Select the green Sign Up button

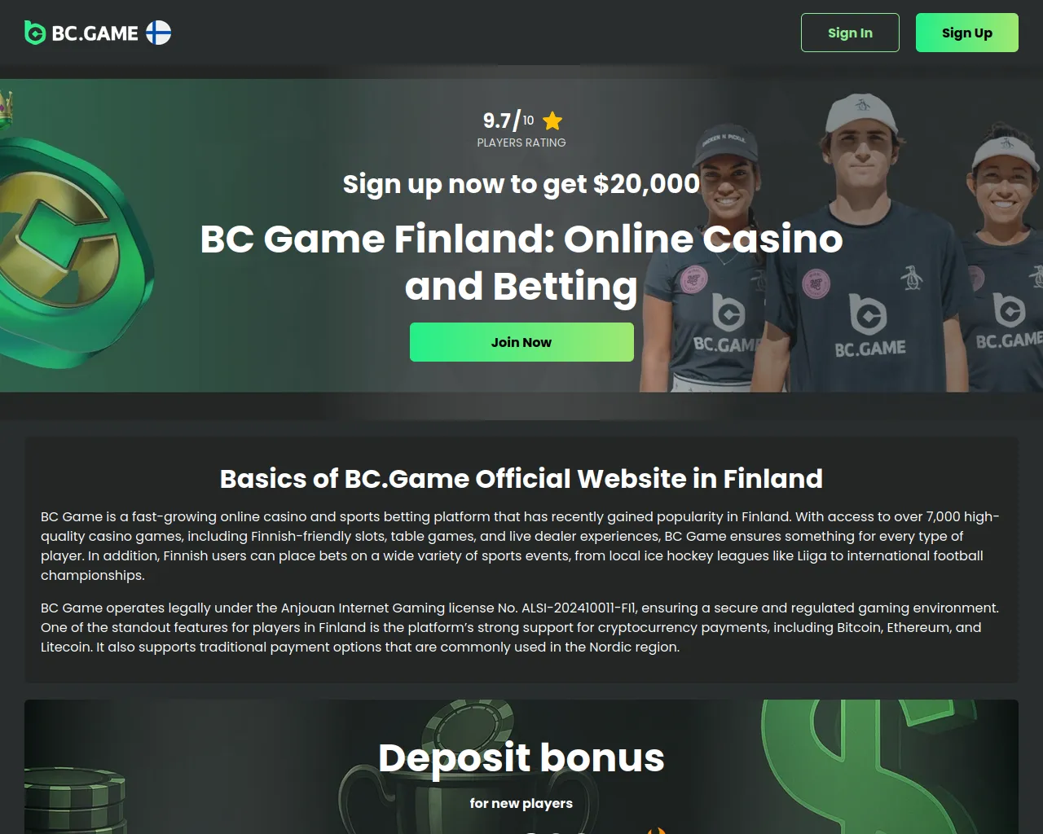pyautogui.click(x=966, y=33)
